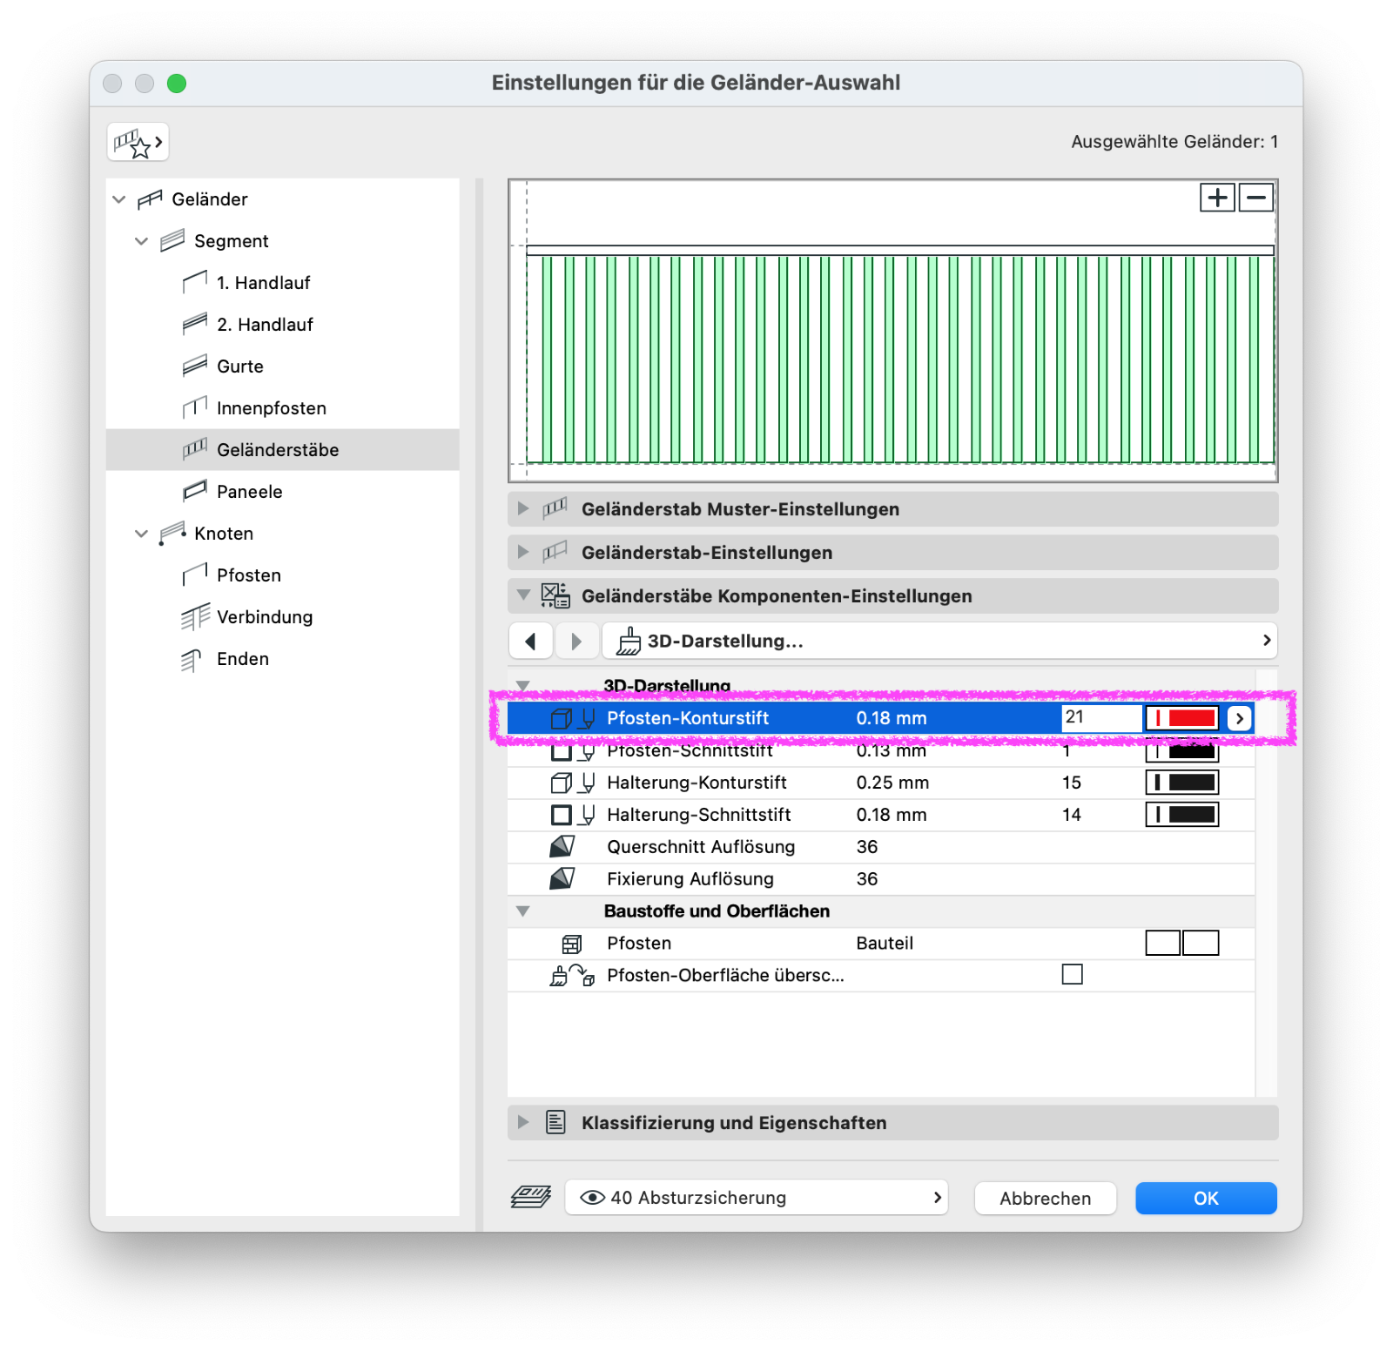Click the Fixierung Auflösung icon
Image resolution: width=1393 pixels, height=1351 pixels.
[x=562, y=878]
